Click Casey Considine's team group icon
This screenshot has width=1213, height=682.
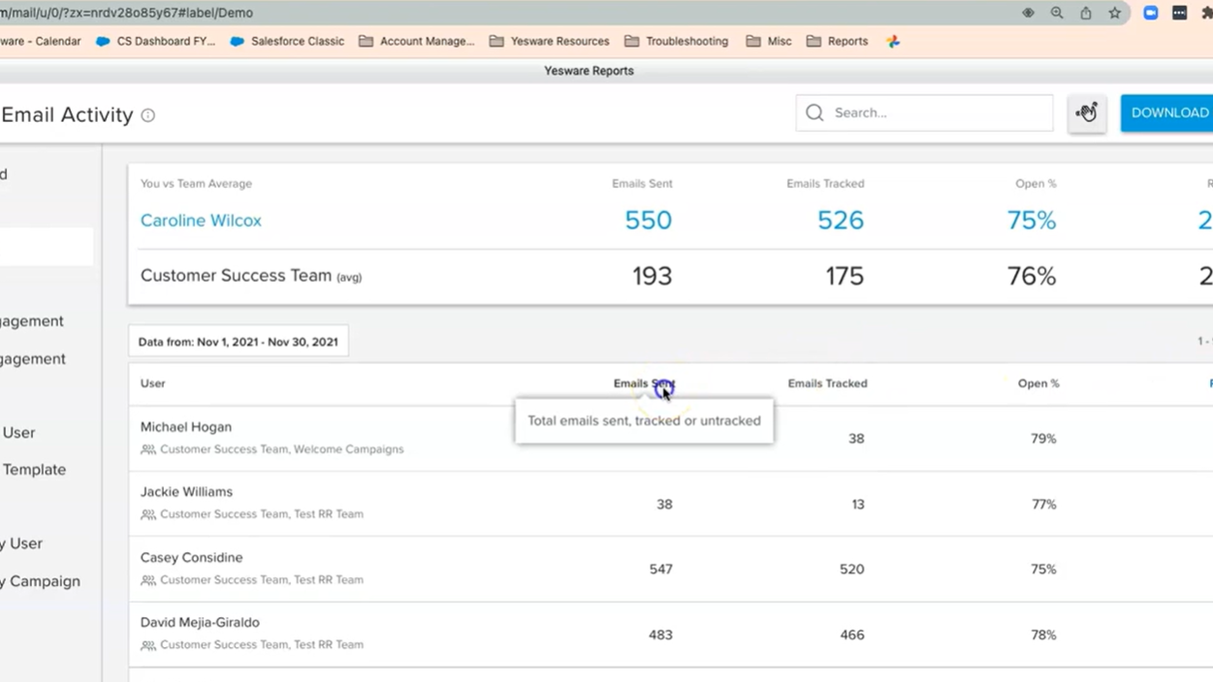[148, 580]
